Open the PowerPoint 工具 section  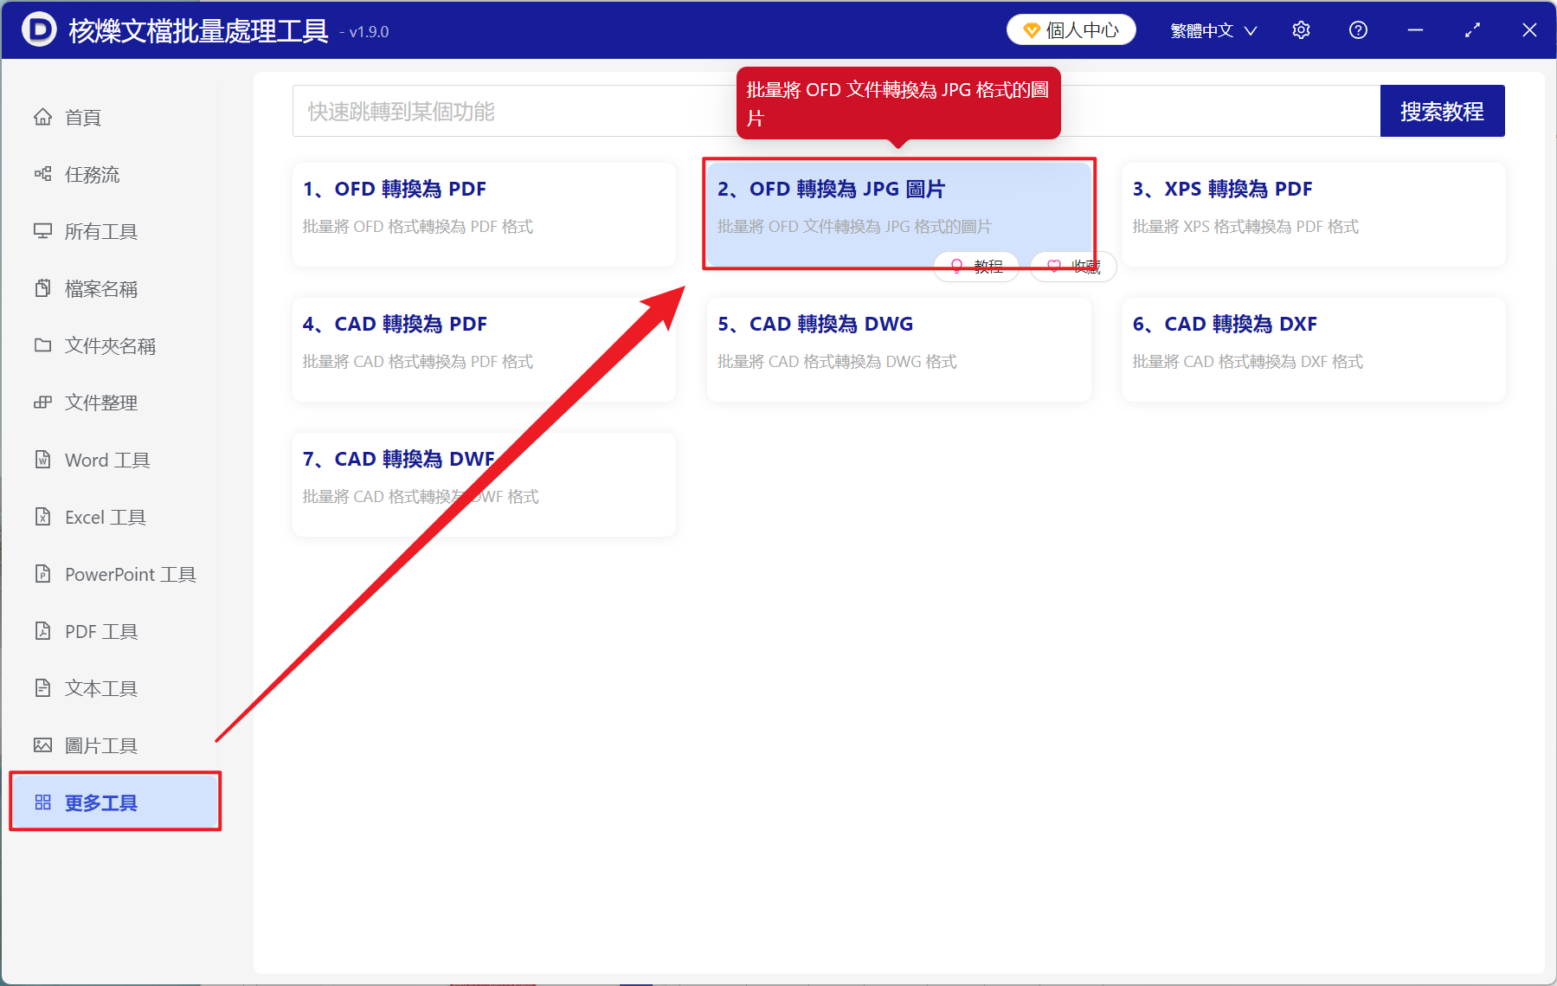tap(128, 574)
